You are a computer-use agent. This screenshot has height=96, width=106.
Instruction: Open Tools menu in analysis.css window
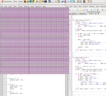(x=32, y=6)
